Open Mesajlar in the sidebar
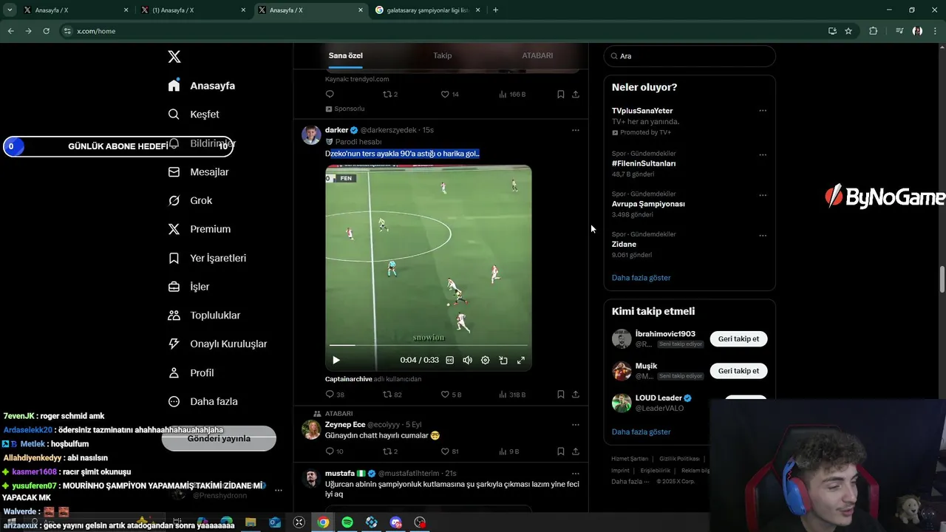Viewport: 946px width, 532px height. point(198,172)
